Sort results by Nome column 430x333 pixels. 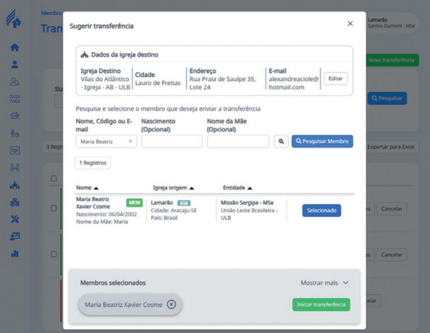[x=87, y=188]
